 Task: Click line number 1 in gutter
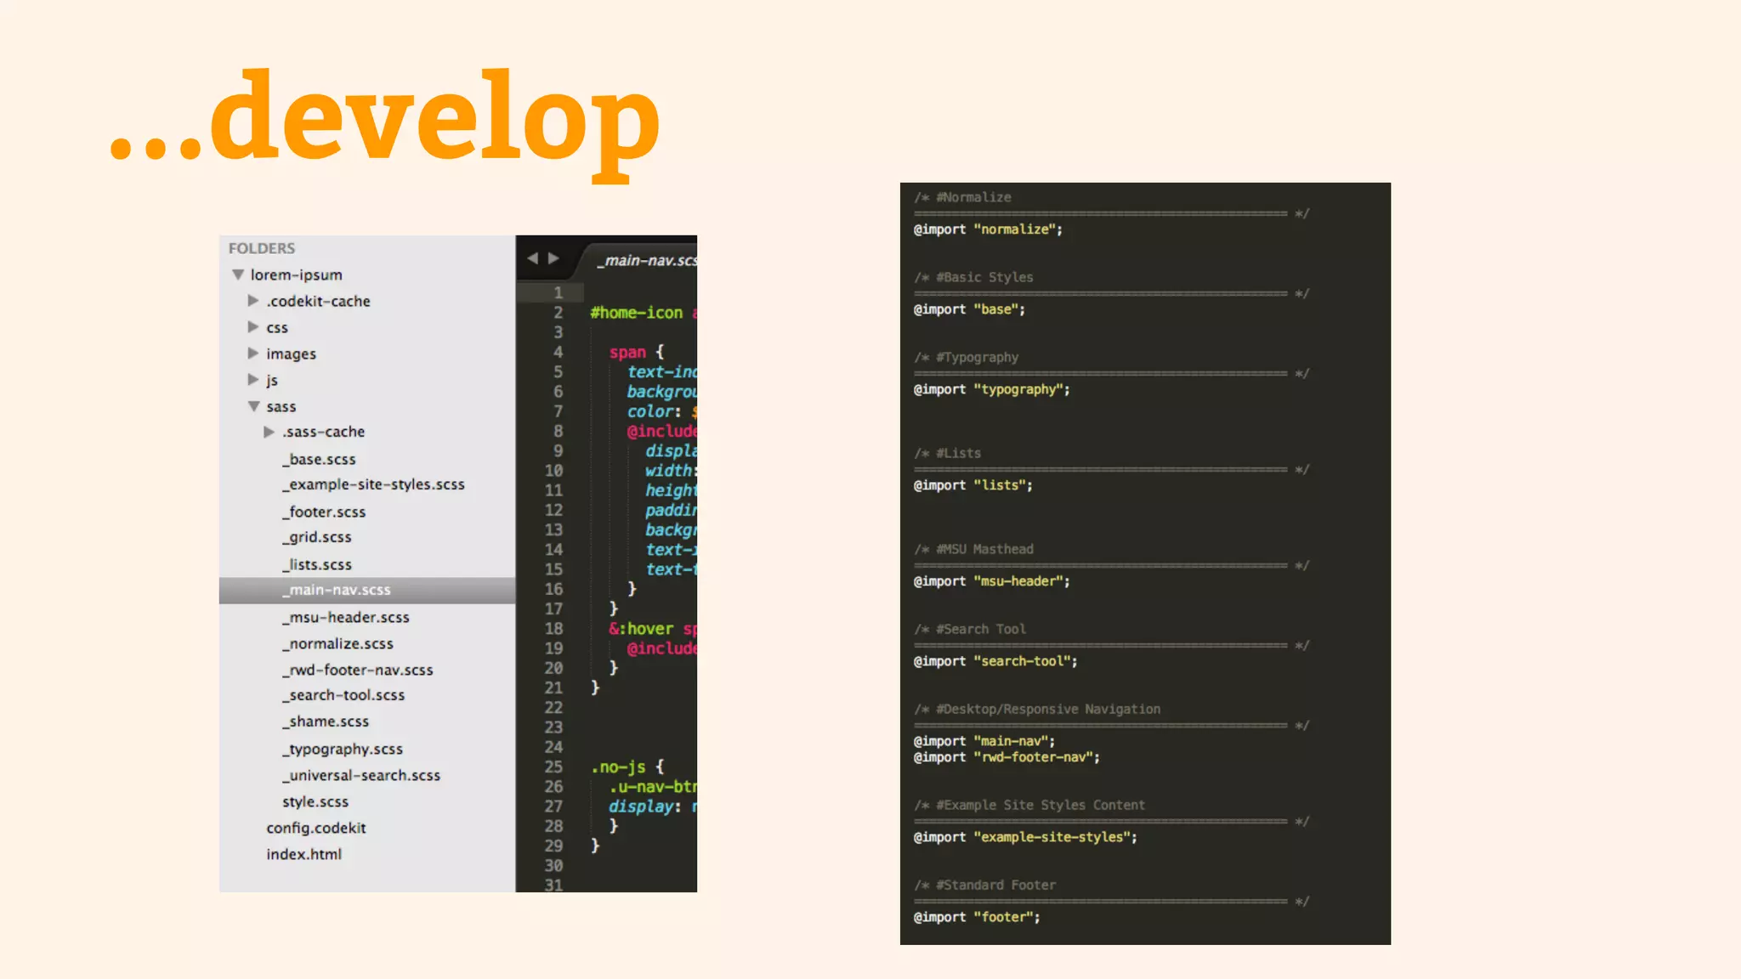[x=559, y=292]
